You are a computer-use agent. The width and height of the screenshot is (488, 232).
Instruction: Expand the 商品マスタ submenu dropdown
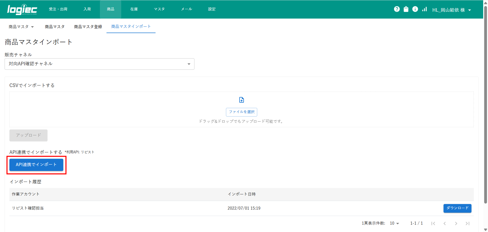point(21,27)
